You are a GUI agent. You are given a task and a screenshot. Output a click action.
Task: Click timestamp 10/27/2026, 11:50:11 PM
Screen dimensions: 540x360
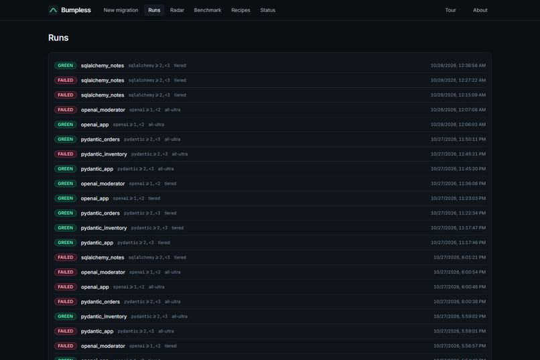(x=458, y=139)
